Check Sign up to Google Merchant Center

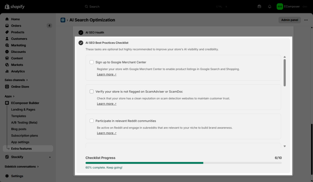pos(91,62)
